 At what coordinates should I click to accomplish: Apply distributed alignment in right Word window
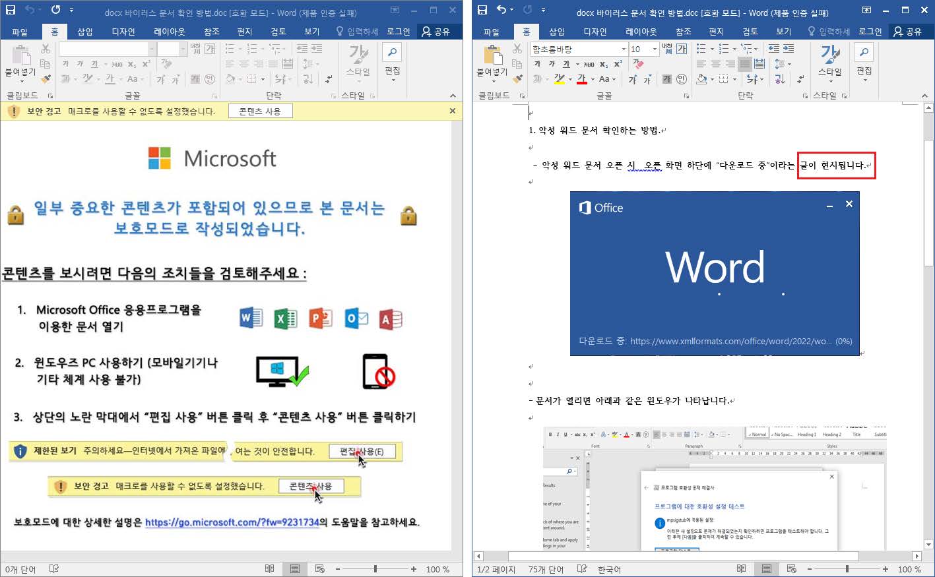point(759,64)
